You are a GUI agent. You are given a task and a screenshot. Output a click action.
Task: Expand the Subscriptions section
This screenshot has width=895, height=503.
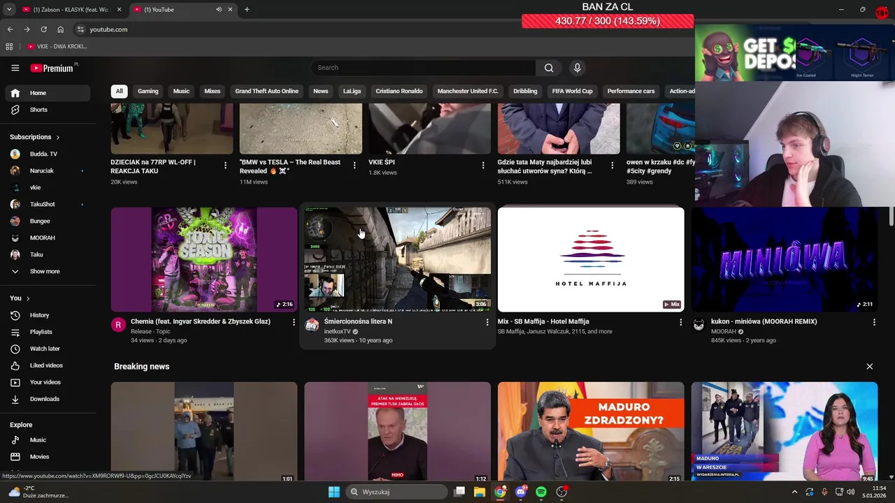click(x=34, y=137)
